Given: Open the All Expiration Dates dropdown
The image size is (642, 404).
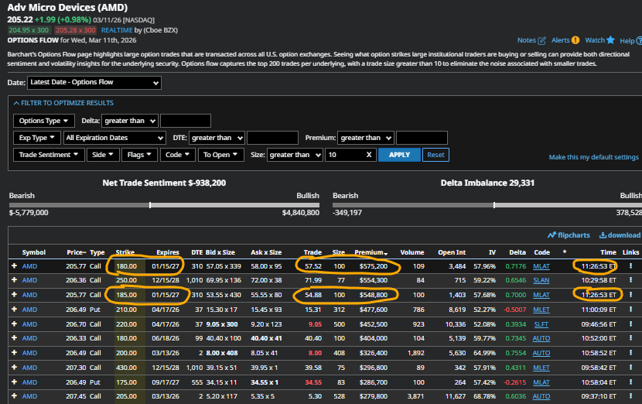Looking at the screenshot, I should 114,138.
